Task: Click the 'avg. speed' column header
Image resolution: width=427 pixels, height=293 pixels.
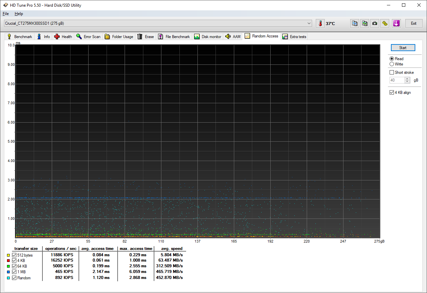Action: pos(172,249)
